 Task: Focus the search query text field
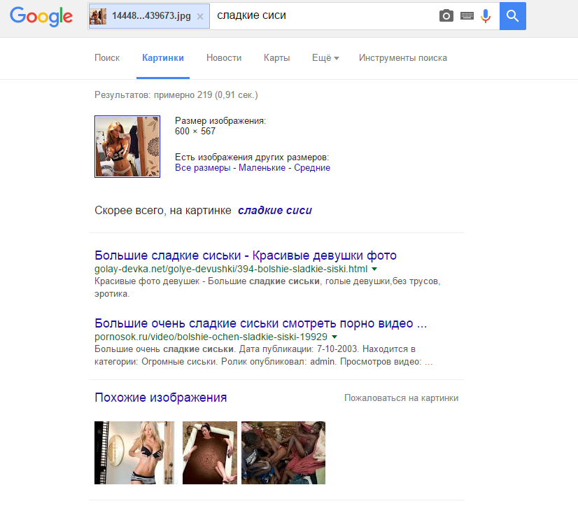[322, 16]
